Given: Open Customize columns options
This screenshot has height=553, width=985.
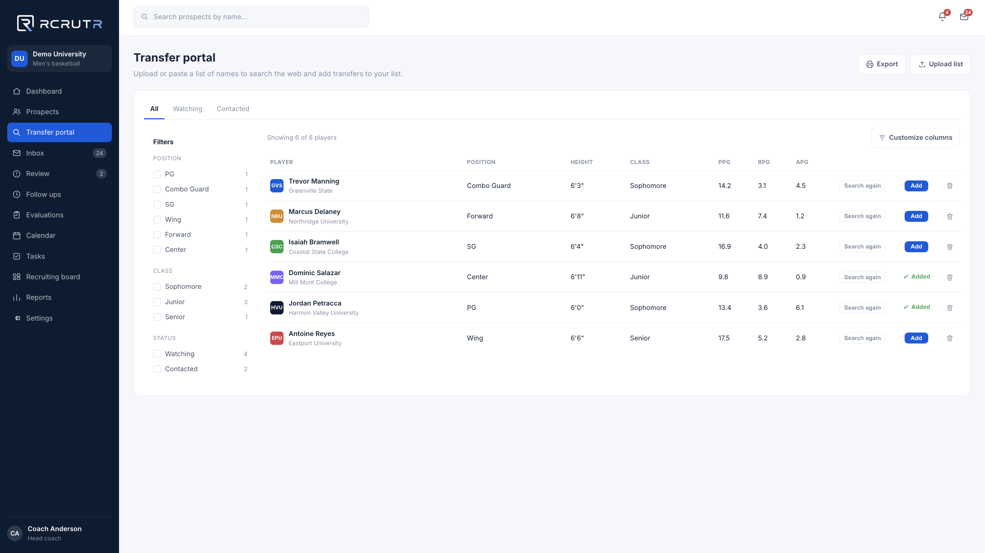Looking at the screenshot, I should [915, 138].
